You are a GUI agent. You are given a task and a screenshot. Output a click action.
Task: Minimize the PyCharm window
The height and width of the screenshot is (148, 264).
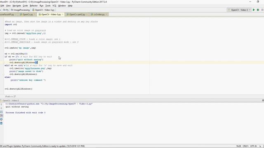[250, 2]
